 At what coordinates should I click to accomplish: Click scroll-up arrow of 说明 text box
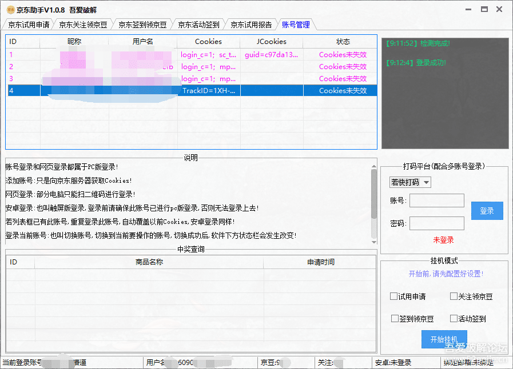pyautogui.click(x=374, y=166)
